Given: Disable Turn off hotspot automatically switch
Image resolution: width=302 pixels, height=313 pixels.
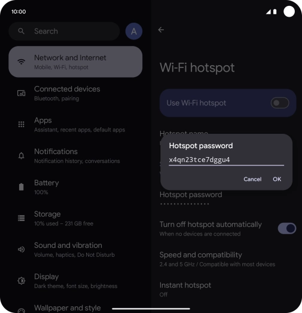Looking at the screenshot, I should tap(287, 228).
